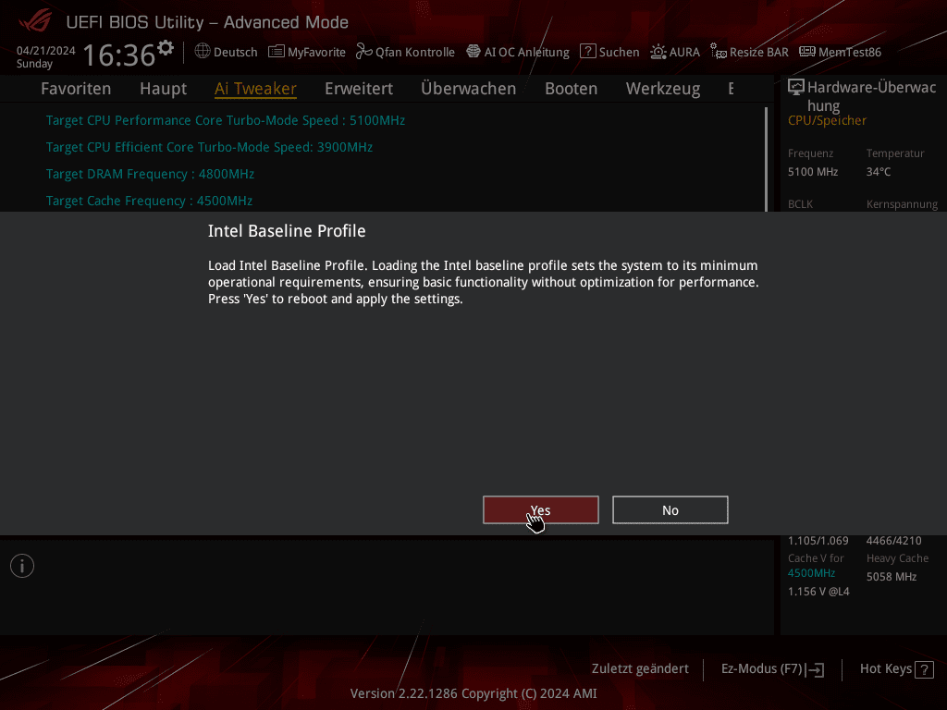Click Target CPU Performance Core Turbo-Mode Speed line
This screenshot has width=947, height=710.
(x=226, y=120)
